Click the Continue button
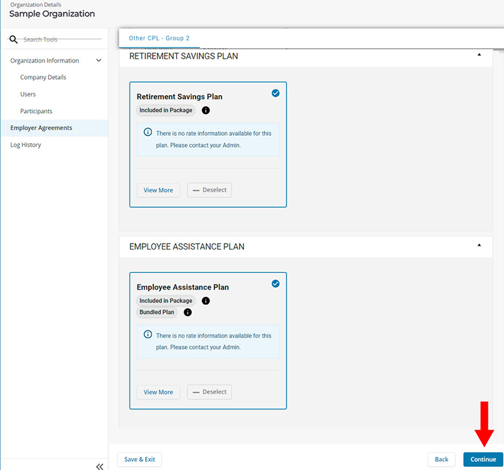Screen dimensions: 504x470 [483, 459]
